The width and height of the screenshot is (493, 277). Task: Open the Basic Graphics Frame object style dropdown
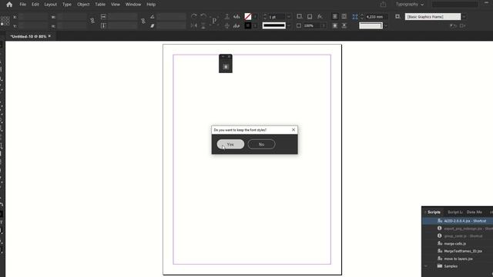tap(464, 17)
